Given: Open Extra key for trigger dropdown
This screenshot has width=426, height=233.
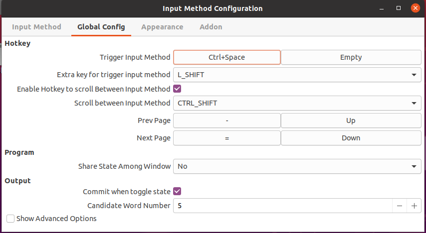Looking at the screenshot, I should pos(297,75).
